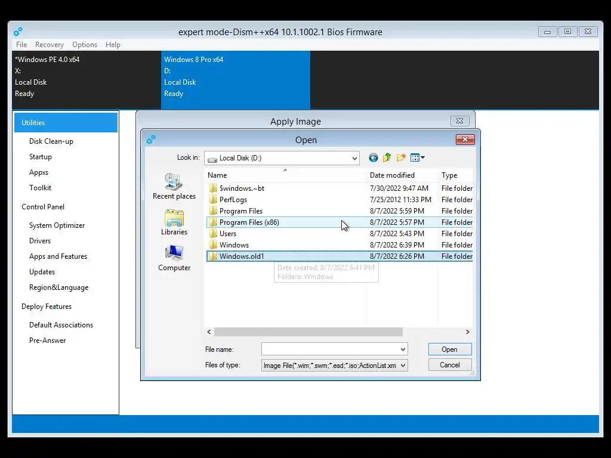Expand the File name combo box arrow

pyautogui.click(x=403, y=349)
